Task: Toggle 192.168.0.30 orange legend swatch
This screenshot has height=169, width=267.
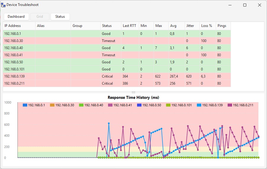Action: tap(53, 105)
